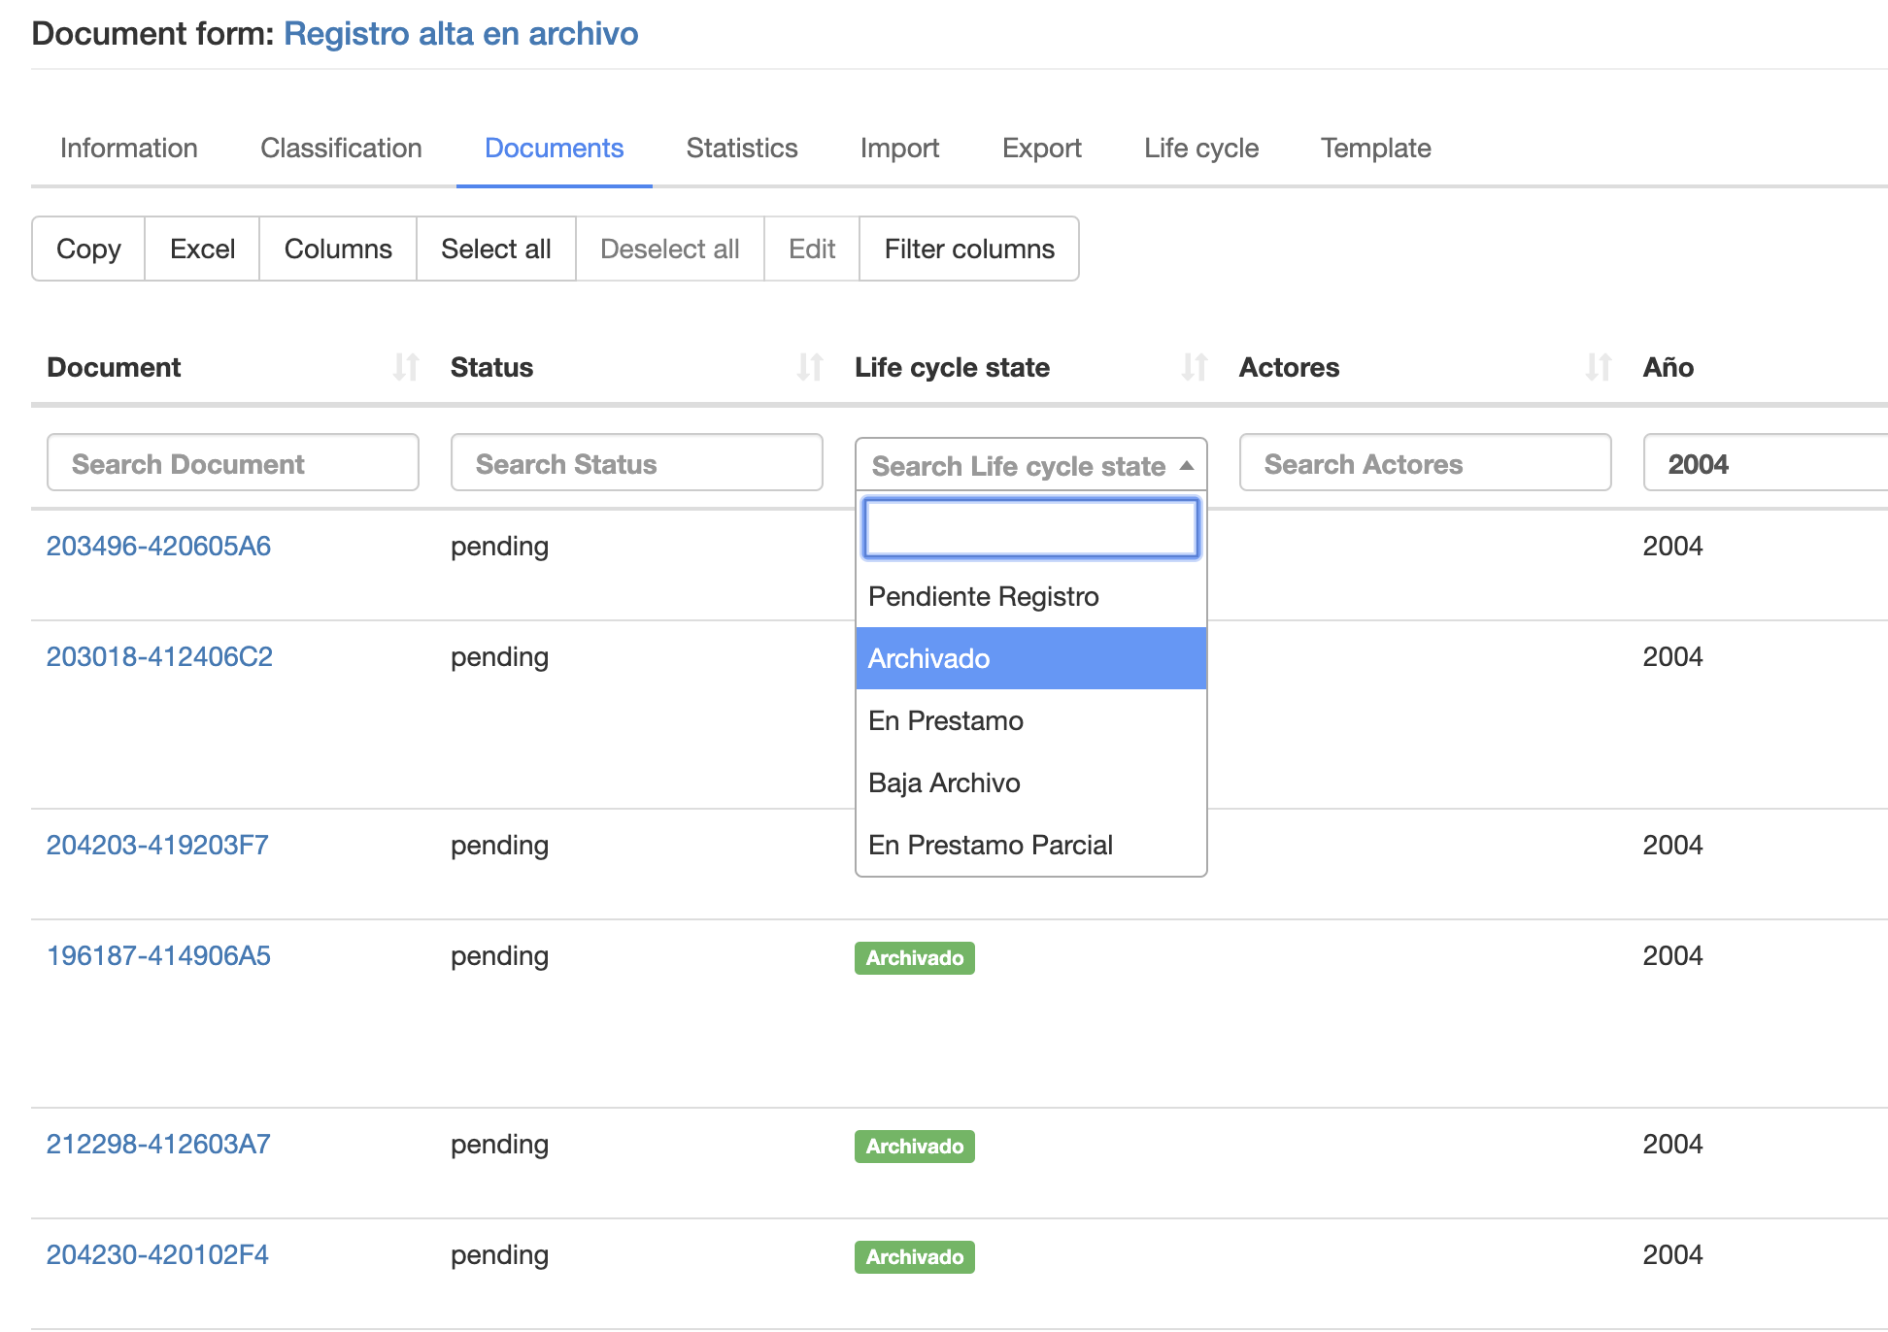The height and width of the screenshot is (1332, 1888).
Task: Export table with Excel button
Action: (x=202, y=249)
